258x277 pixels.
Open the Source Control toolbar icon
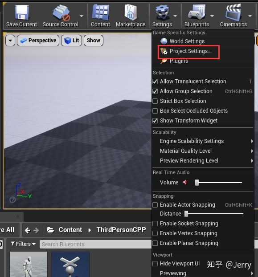[x=61, y=12]
